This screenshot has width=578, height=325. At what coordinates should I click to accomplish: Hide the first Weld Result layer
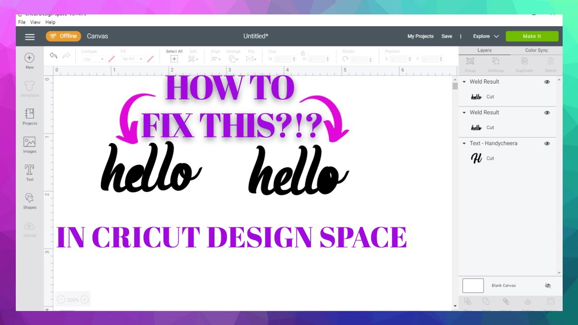click(x=547, y=82)
